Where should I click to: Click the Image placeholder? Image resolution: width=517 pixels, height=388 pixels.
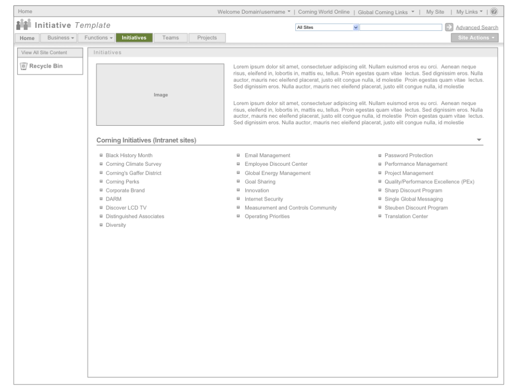click(x=160, y=94)
